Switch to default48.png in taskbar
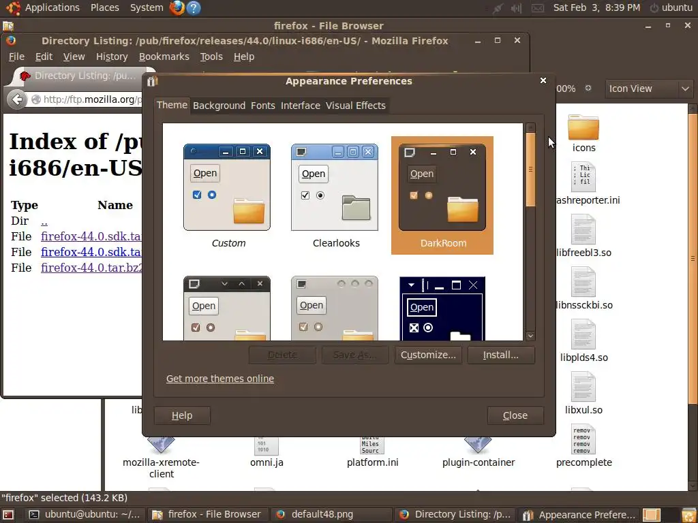The height and width of the screenshot is (523, 698). coord(331,515)
